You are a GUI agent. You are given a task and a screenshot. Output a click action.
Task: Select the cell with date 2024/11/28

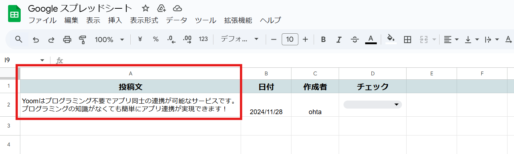coord(266,105)
